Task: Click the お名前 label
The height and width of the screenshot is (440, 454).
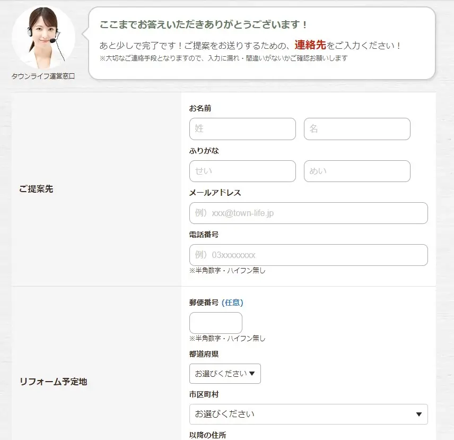Action: coord(200,108)
